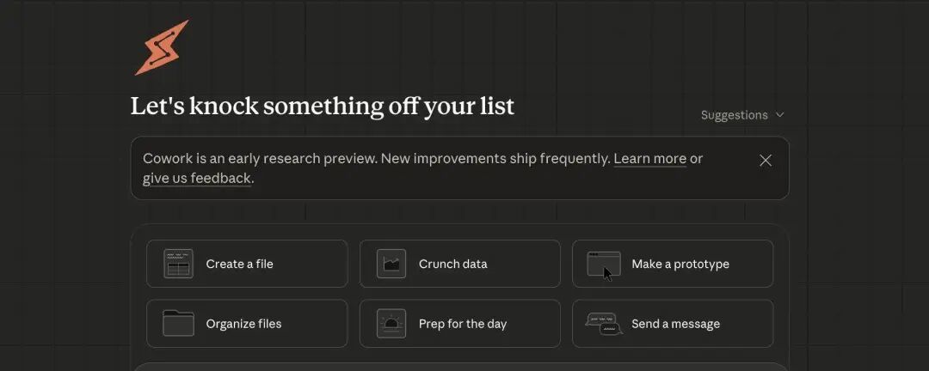Viewport: 929px width, 371px height.
Task: Pick the Organize files label
Action: click(x=244, y=324)
